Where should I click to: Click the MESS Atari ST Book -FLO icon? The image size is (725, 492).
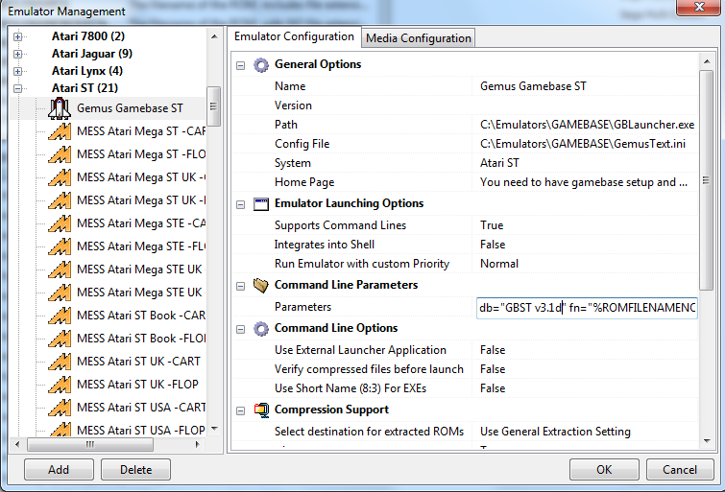[60, 339]
